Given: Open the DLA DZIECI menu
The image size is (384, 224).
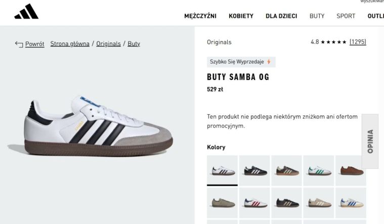Looking at the screenshot, I should point(281,16).
